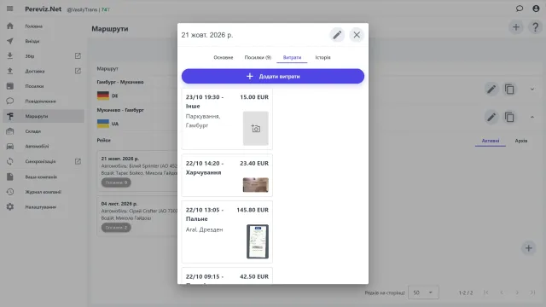Open the user account icon
This screenshot has width=546, height=307.
[x=536, y=9]
